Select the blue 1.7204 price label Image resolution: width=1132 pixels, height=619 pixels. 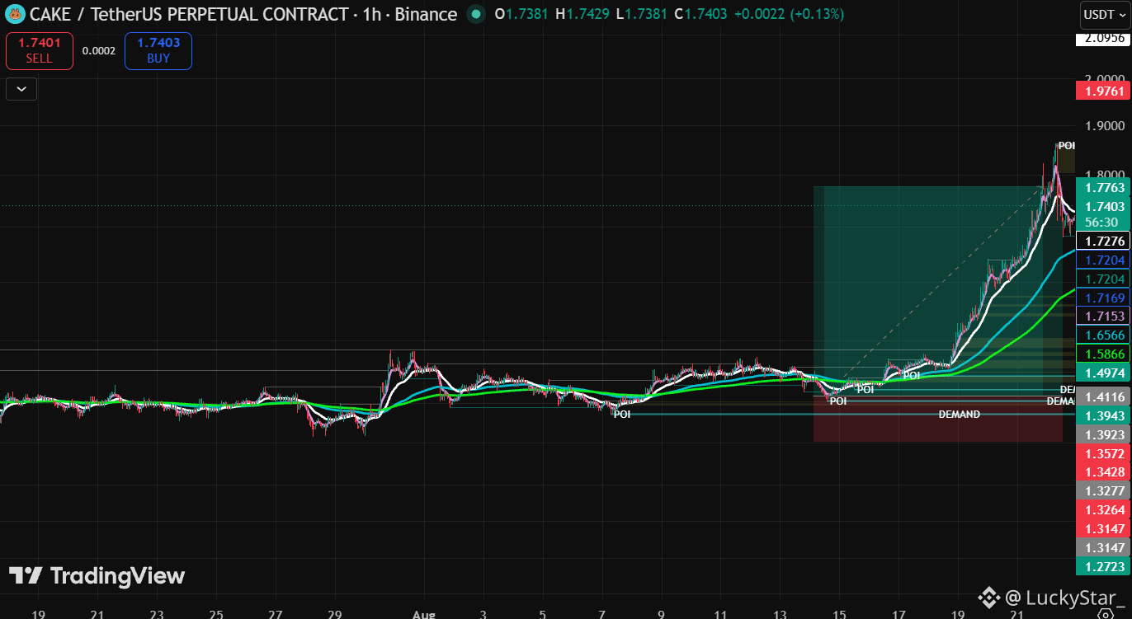tap(1105, 260)
